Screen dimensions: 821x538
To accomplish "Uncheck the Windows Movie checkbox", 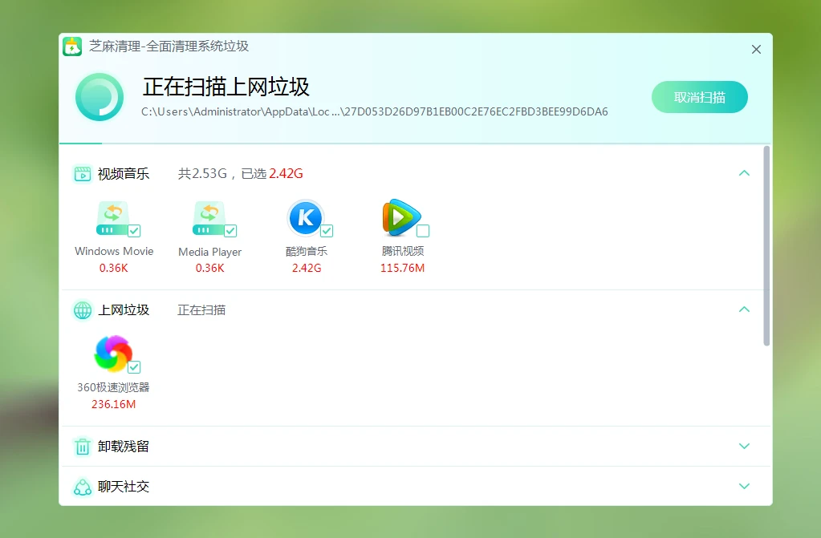I will click(134, 231).
